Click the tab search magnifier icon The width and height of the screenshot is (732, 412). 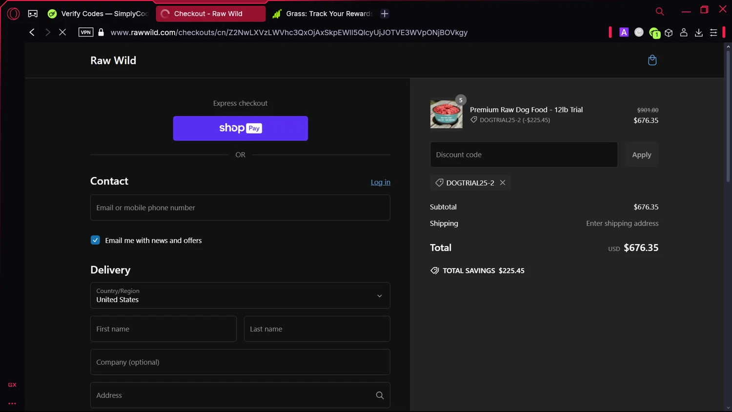[660, 11]
